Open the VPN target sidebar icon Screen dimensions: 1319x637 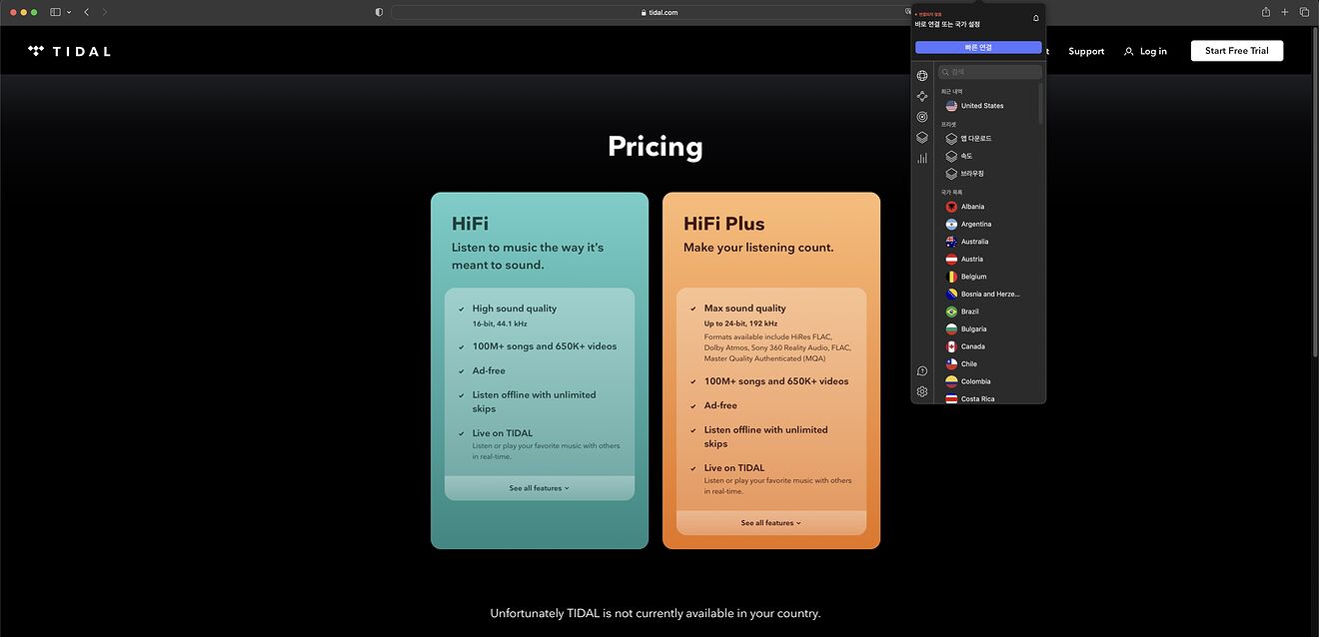pos(922,117)
